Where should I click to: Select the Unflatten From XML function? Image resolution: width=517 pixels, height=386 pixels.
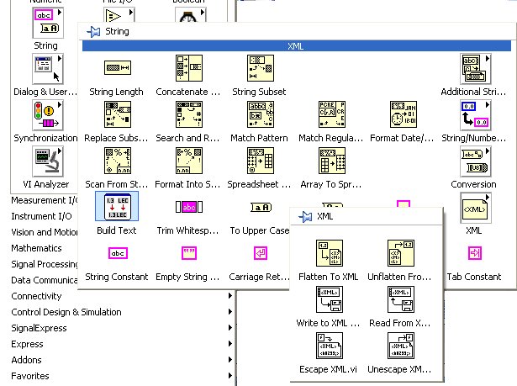(401, 253)
